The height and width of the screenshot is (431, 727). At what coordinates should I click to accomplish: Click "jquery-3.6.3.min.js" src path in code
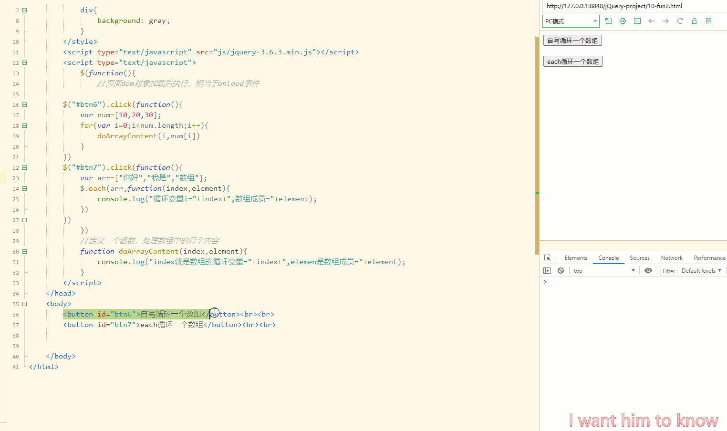point(266,52)
